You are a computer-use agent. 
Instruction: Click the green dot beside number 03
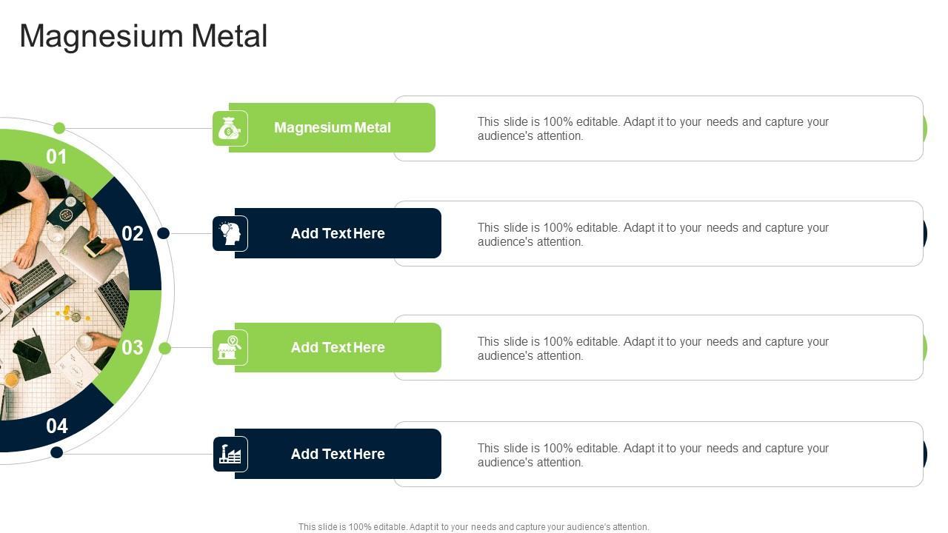tap(165, 348)
